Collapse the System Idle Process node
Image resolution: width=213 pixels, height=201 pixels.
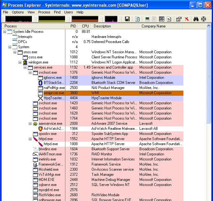tap(5, 32)
